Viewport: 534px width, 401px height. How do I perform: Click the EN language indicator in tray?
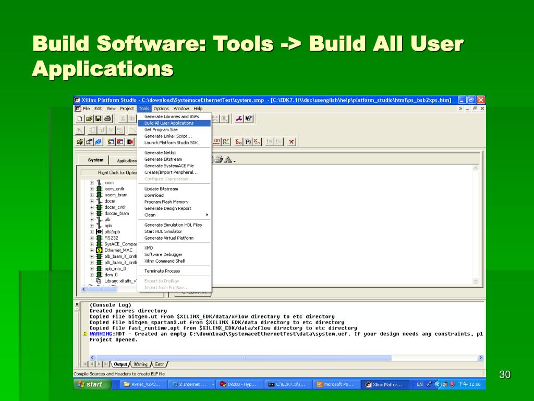tap(420, 384)
